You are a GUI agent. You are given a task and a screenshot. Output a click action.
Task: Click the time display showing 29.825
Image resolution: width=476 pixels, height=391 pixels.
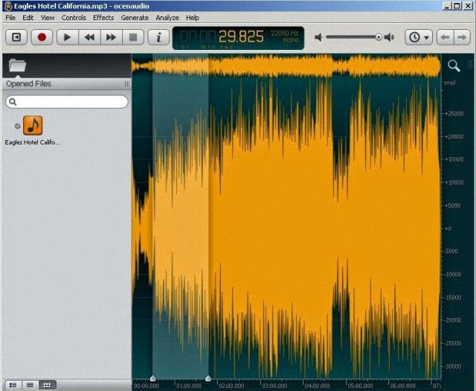pos(241,36)
